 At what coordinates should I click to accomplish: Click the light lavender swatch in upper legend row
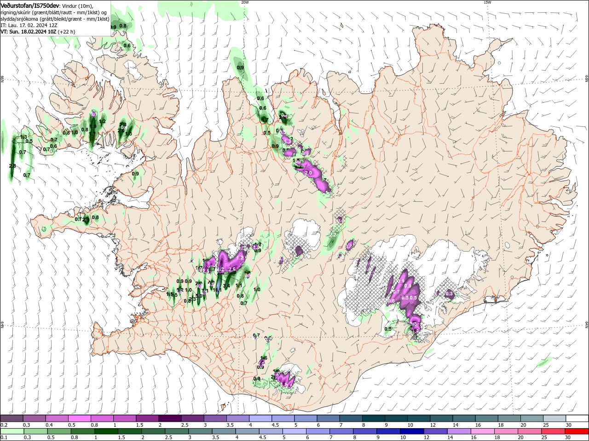pyautogui.click(x=260, y=418)
